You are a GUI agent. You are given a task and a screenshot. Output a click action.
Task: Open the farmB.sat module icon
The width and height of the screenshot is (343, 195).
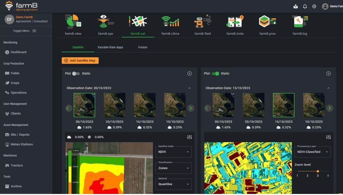coord(138,22)
